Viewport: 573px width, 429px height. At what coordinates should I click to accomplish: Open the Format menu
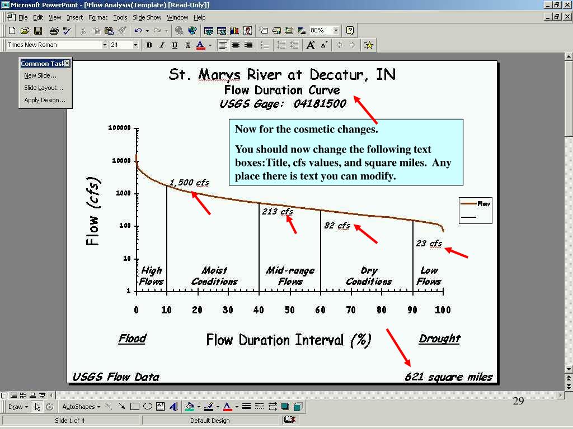tap(98, 17)
